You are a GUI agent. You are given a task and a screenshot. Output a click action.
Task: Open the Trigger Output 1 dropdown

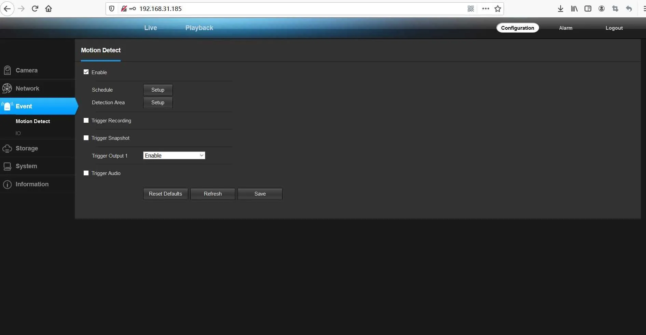tap(174, 156)
